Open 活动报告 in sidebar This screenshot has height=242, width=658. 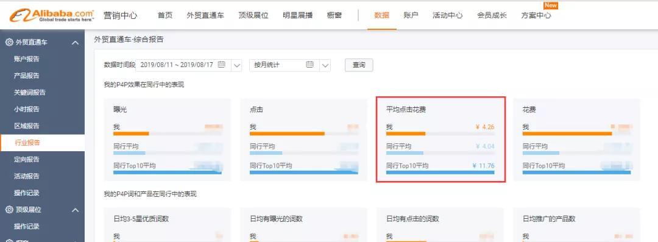[x=26, y=176]
